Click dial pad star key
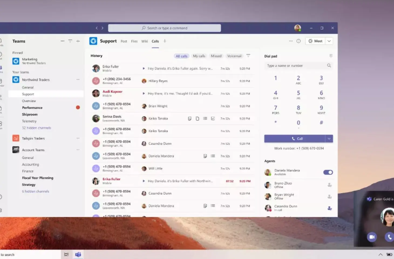The width and height of the screenshot is (394, 259). click(276, 123)
